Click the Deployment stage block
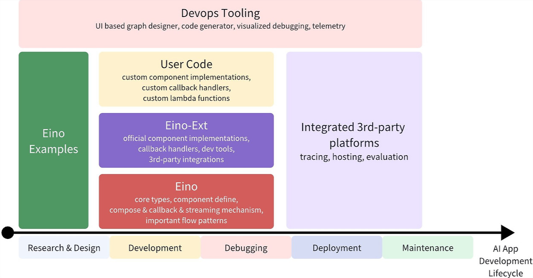This screenshot has width=533, height=278. tap(337, 248)
